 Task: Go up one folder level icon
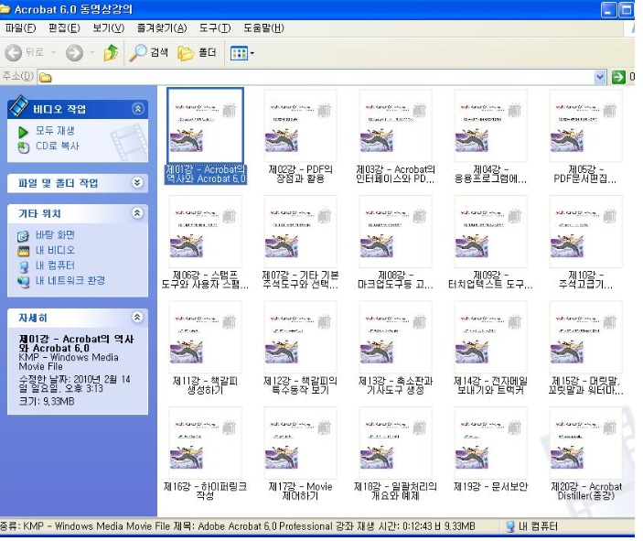(x=111, y=52)
